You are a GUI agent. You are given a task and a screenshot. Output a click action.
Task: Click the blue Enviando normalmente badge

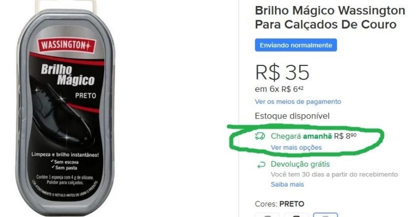tap(296, 45)
